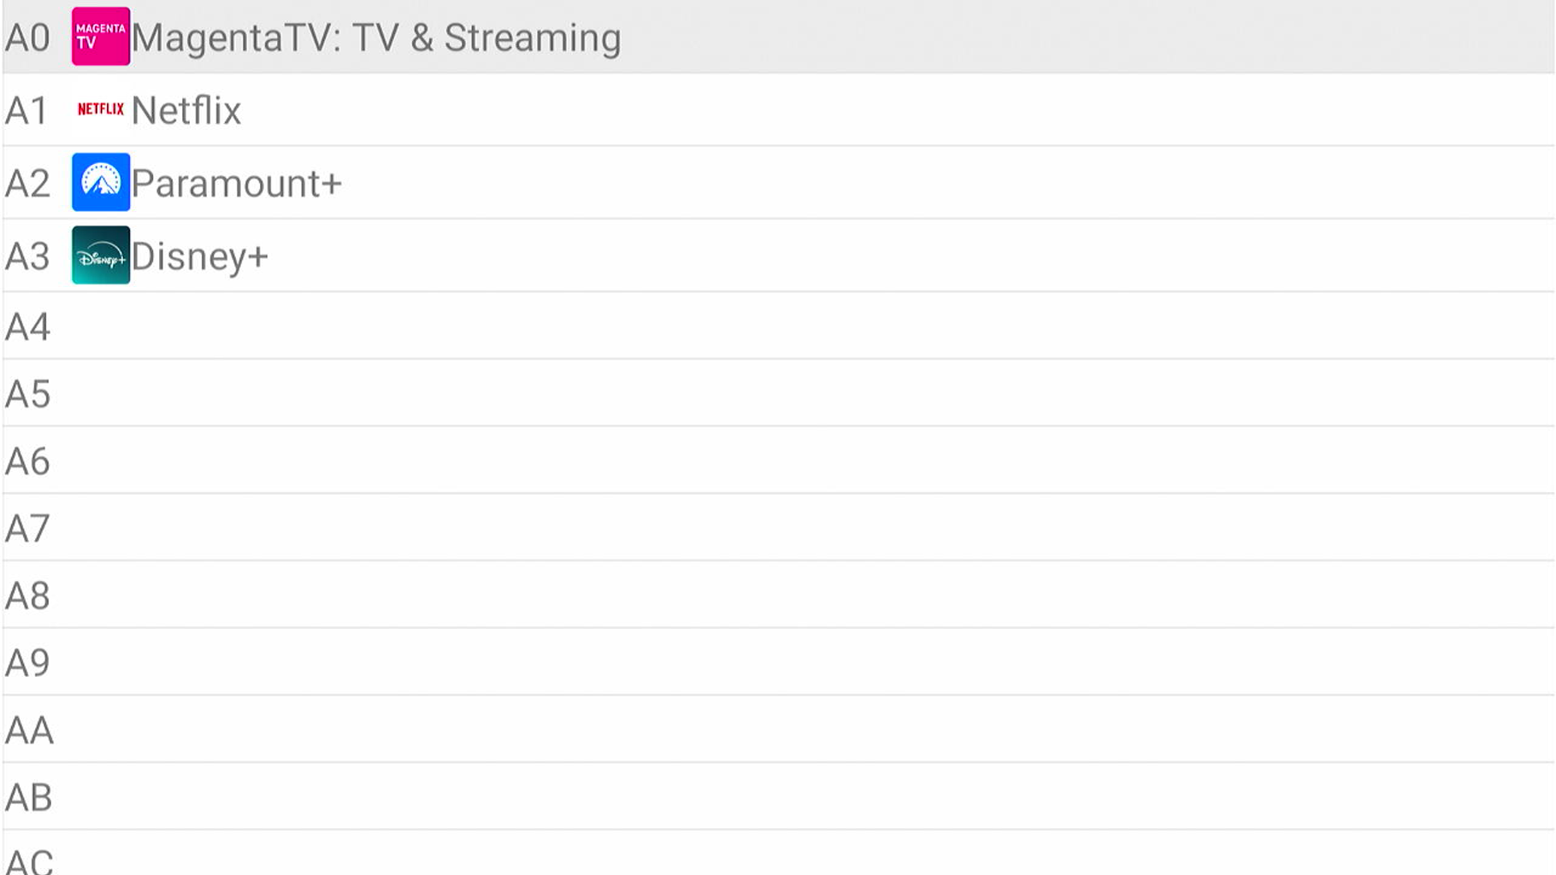This screenshot has width=1556, height=875.
Task: Click the Netflix text label
Action: click(x=186, y=110)
